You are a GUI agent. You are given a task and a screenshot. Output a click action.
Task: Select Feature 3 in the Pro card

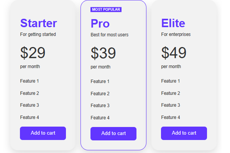point(100,106)
